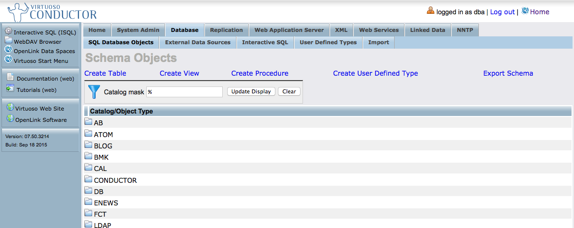
Task: Open Virtuoso Web Site sidebar link
Action: coord(39,108)
